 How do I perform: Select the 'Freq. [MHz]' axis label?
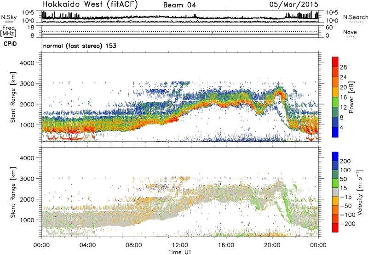[x=8, y=31]
